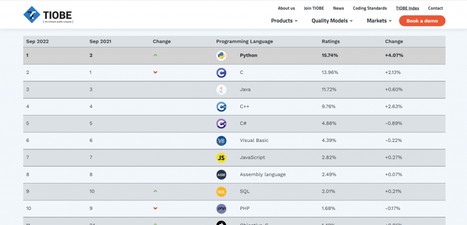
Task: Click the C++ language icon
Action: pyautogui.click(x=221, y=107)
